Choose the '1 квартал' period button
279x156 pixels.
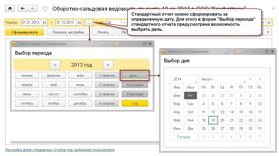click(x=107, y=76)
